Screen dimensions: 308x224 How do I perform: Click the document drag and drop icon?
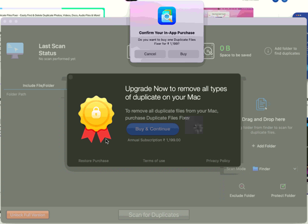coord(263,104)
